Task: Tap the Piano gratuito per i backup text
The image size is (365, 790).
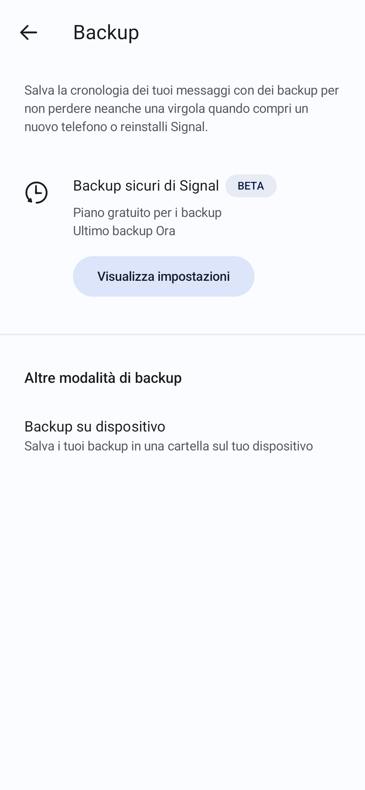Action: (x=147, y=213)
